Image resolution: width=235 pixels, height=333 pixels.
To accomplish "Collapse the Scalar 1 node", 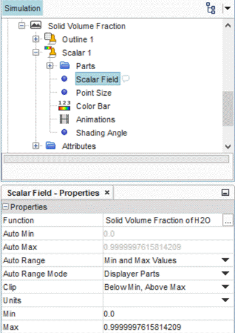I will tap(36, 53).
